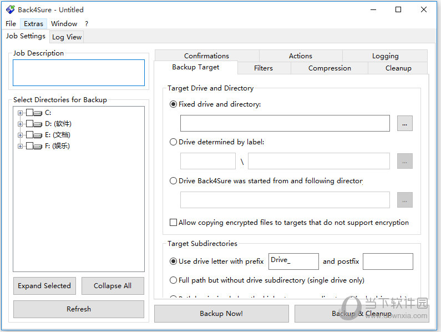The height and width of the screenshot is (332, 441).
Task: Click the drive label input field
Action: pos(208,161)
